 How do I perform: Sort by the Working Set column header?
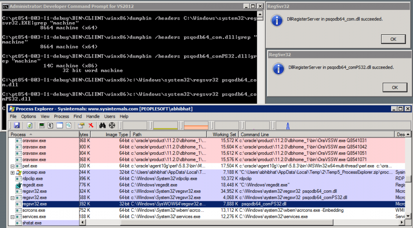(222, 134)
